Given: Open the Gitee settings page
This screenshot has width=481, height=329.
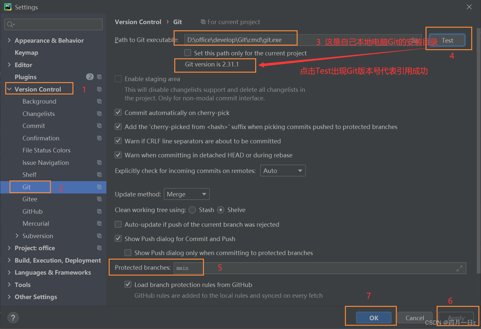Looking at the screenshot, I should 30,199.
